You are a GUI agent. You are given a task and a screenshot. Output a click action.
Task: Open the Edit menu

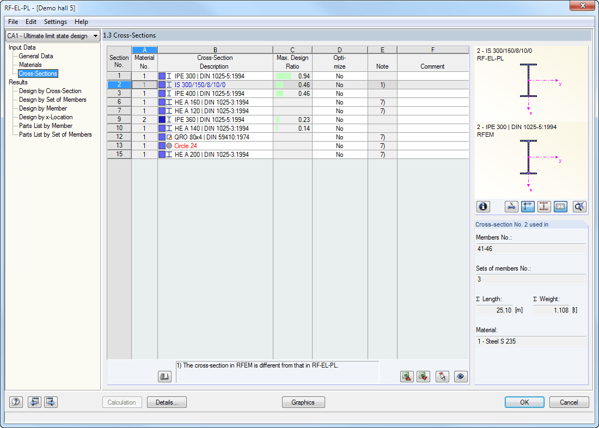coord(31,22)
